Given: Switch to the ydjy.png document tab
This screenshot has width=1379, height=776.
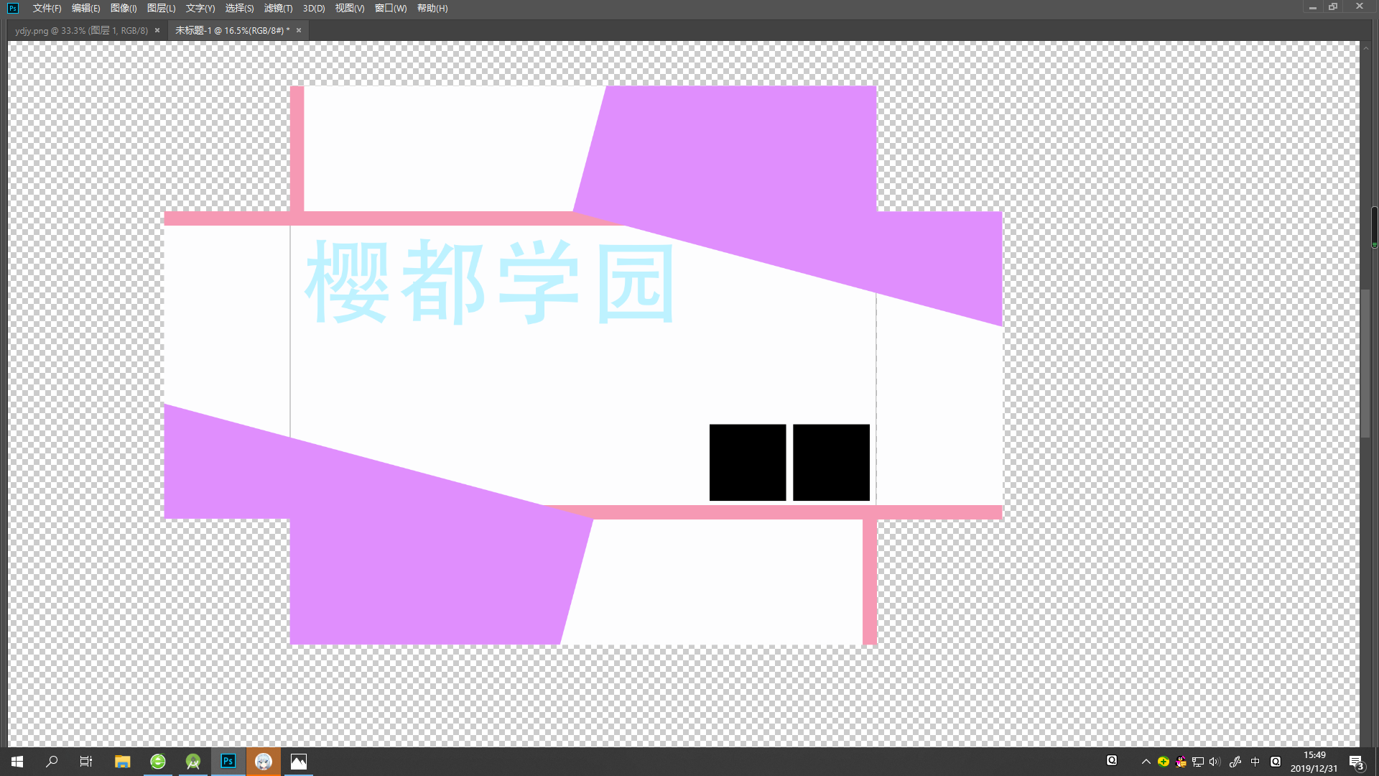Looking at the screenshot, I should tap(81, 30).
